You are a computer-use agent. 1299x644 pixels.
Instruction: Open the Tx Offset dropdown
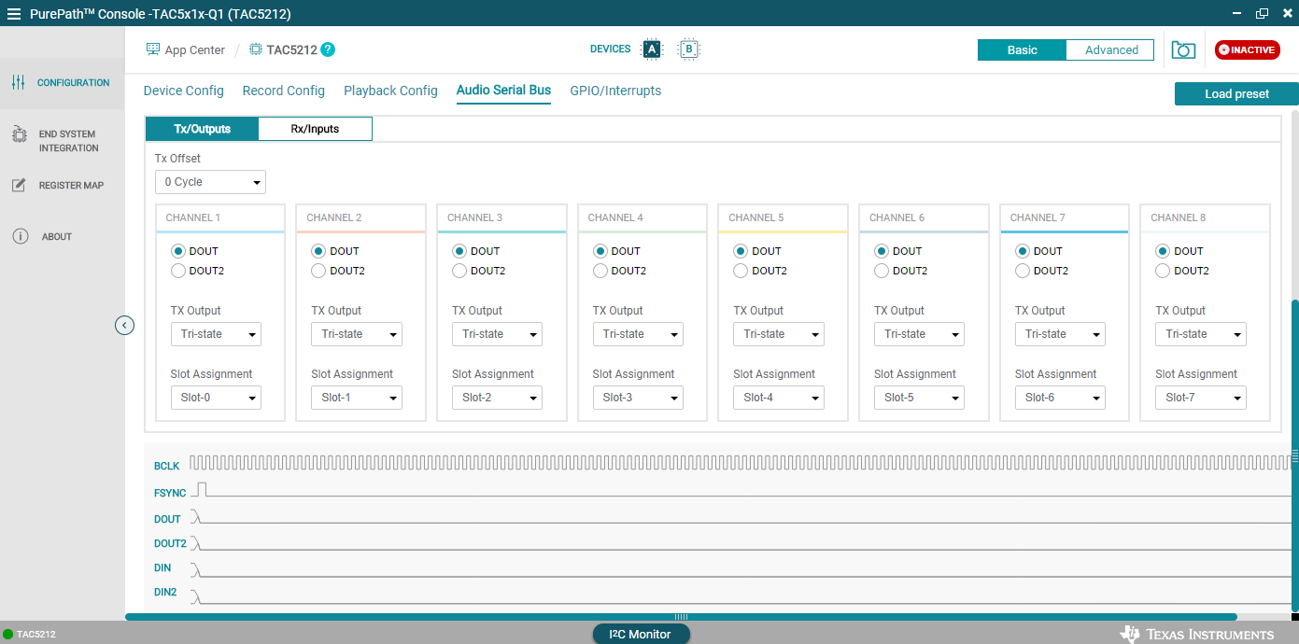[210, 182]
